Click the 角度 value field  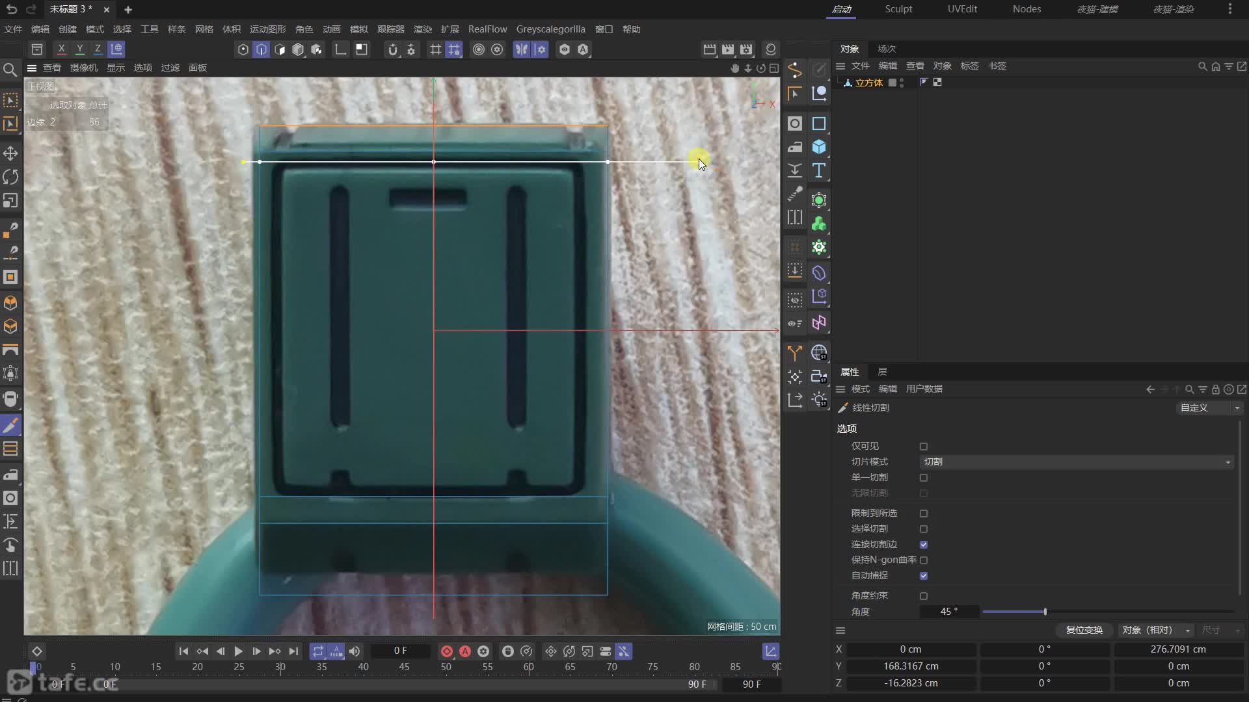949,612
